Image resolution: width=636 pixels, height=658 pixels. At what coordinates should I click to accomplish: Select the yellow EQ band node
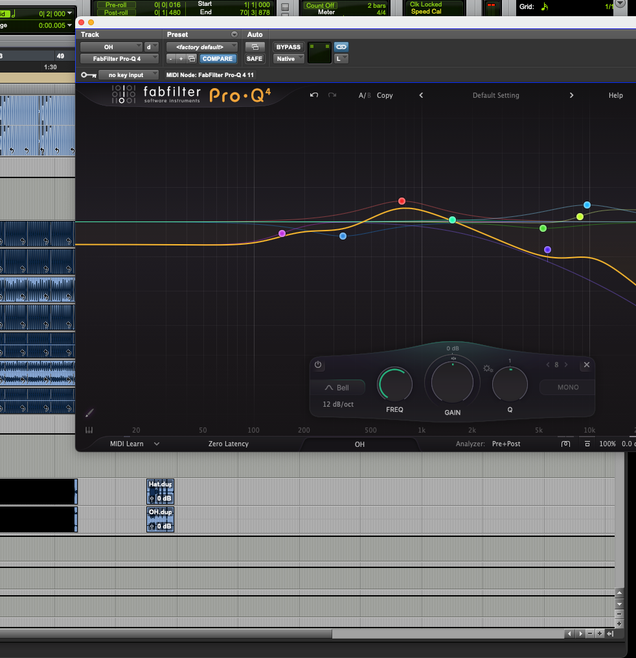580,216
